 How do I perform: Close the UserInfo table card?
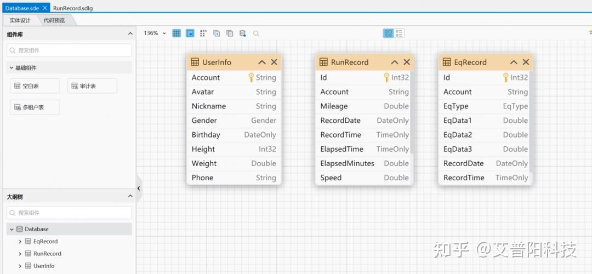coord(274,62)
